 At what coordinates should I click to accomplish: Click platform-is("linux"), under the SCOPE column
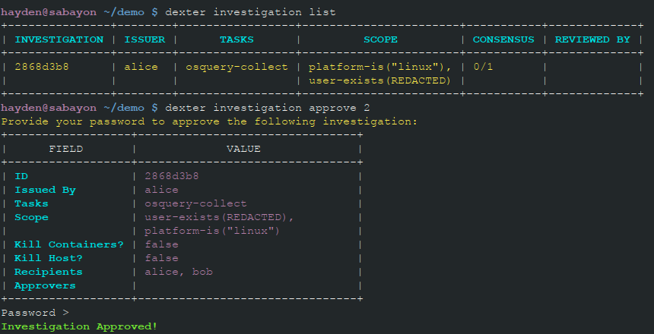[380, 67]
